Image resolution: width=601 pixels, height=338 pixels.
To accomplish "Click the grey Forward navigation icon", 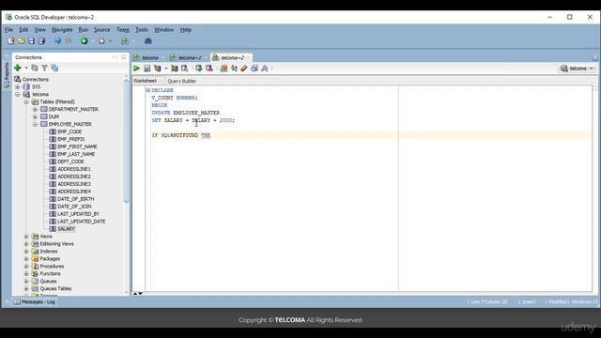I will pos(101,41).
